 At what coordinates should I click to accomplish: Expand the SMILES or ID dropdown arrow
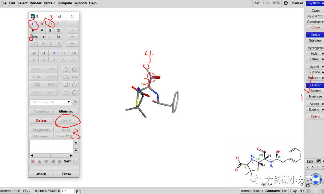click(69, 102)
